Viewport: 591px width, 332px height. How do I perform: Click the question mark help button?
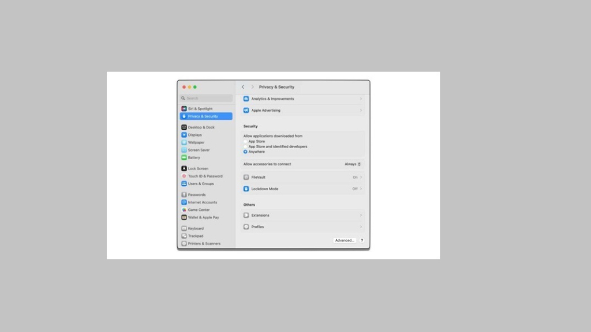[362, 240]
